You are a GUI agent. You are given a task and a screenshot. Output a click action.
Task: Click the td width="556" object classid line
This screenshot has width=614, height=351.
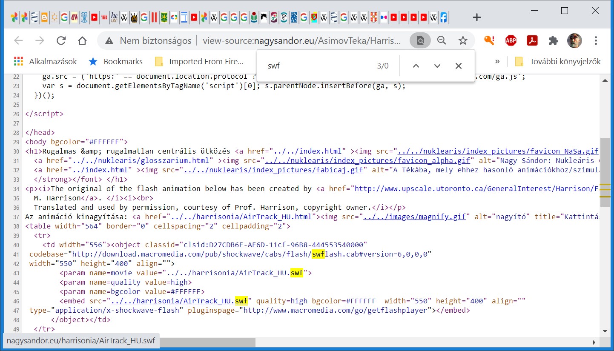pos(204,245)
